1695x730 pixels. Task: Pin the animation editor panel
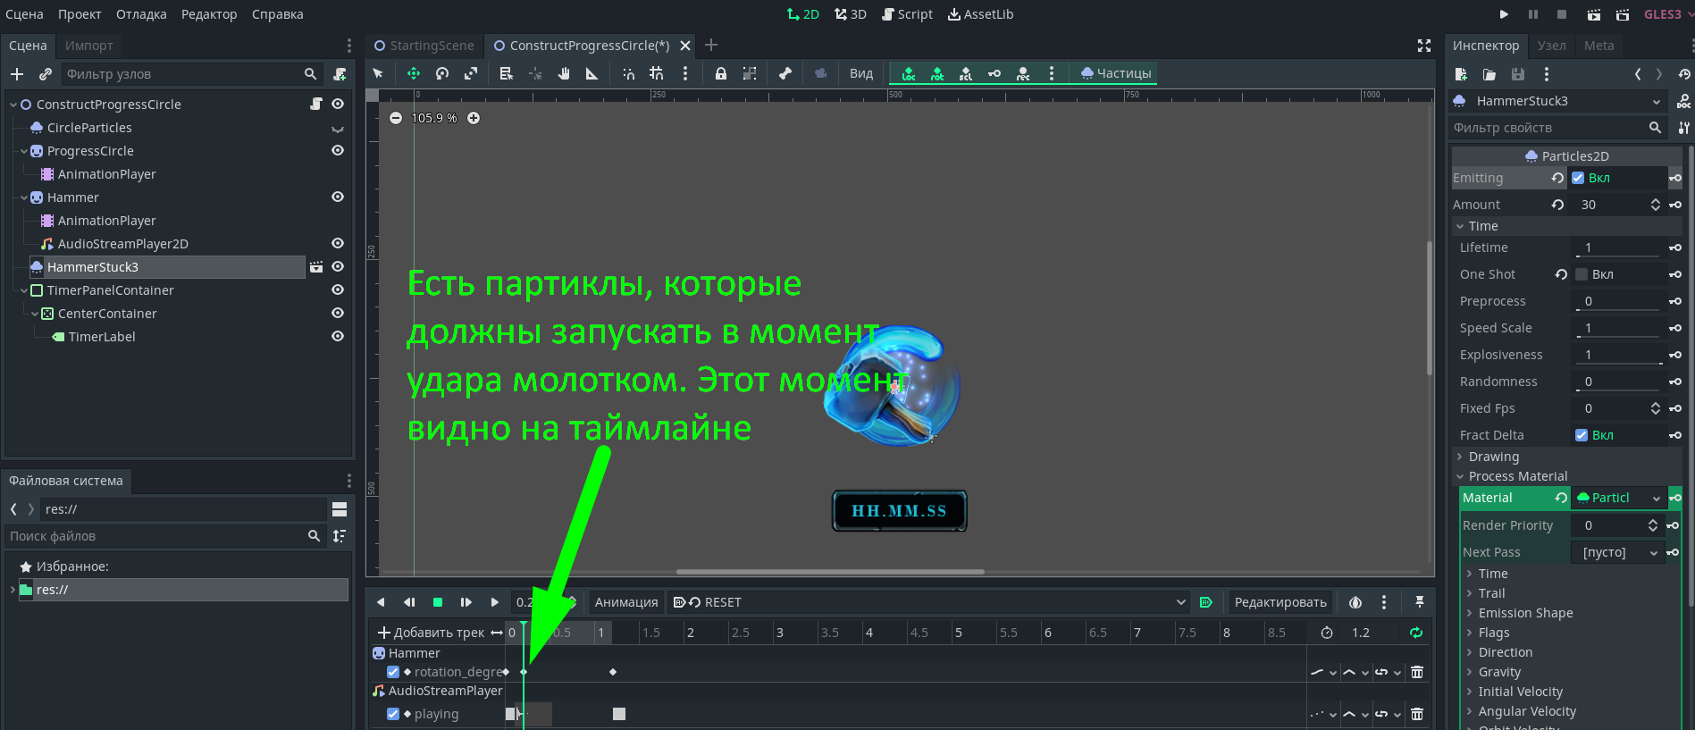[1419, 602]
